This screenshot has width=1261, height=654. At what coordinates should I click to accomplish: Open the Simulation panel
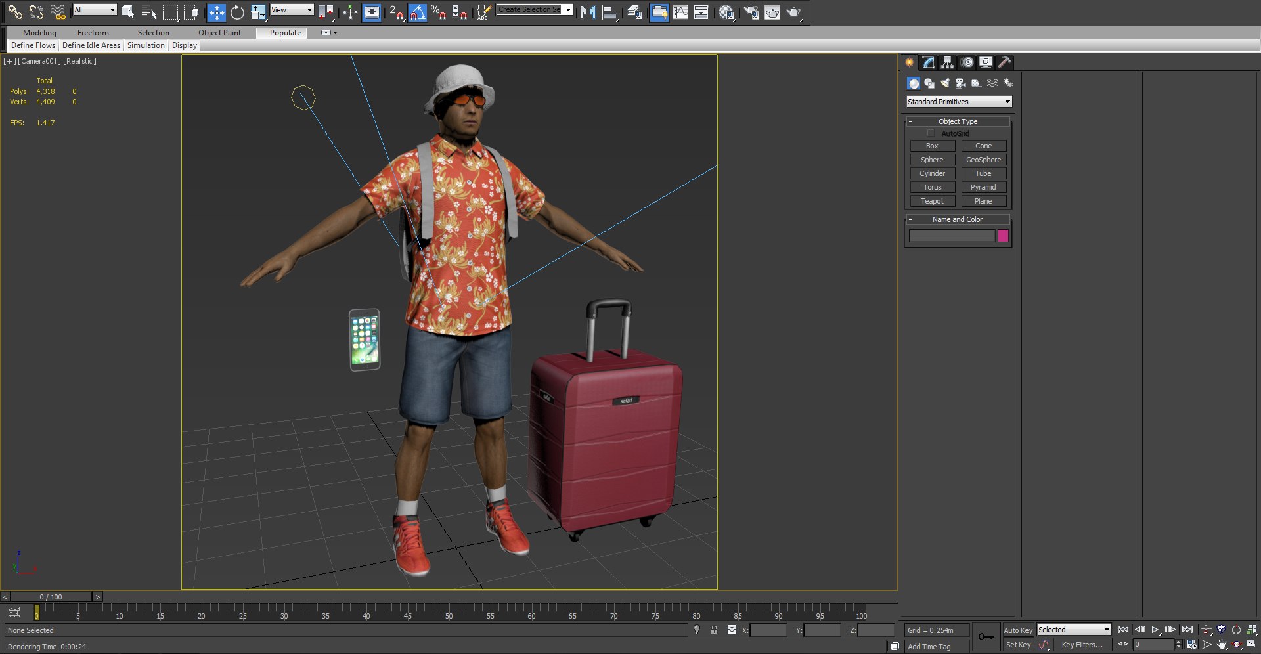[x=146, y=45]
